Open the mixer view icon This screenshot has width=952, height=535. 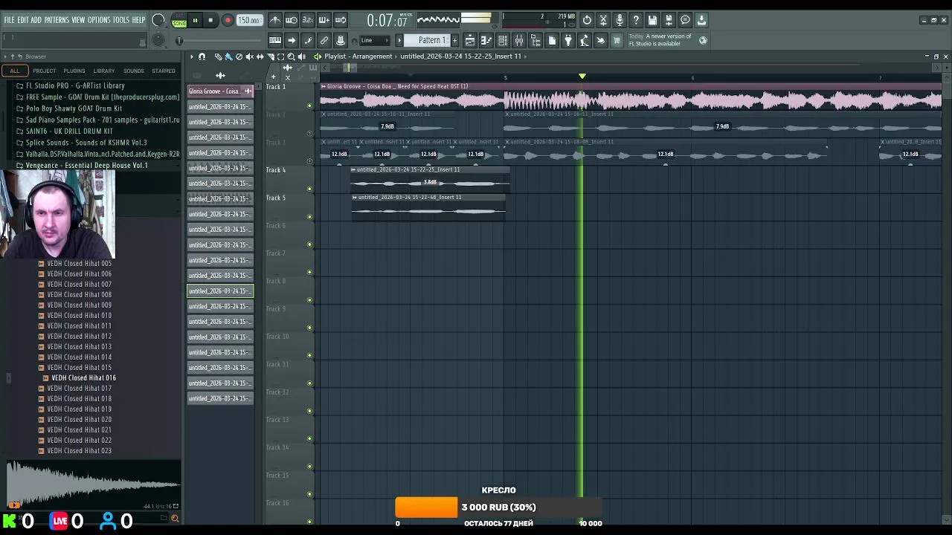[x=519, y=40]
